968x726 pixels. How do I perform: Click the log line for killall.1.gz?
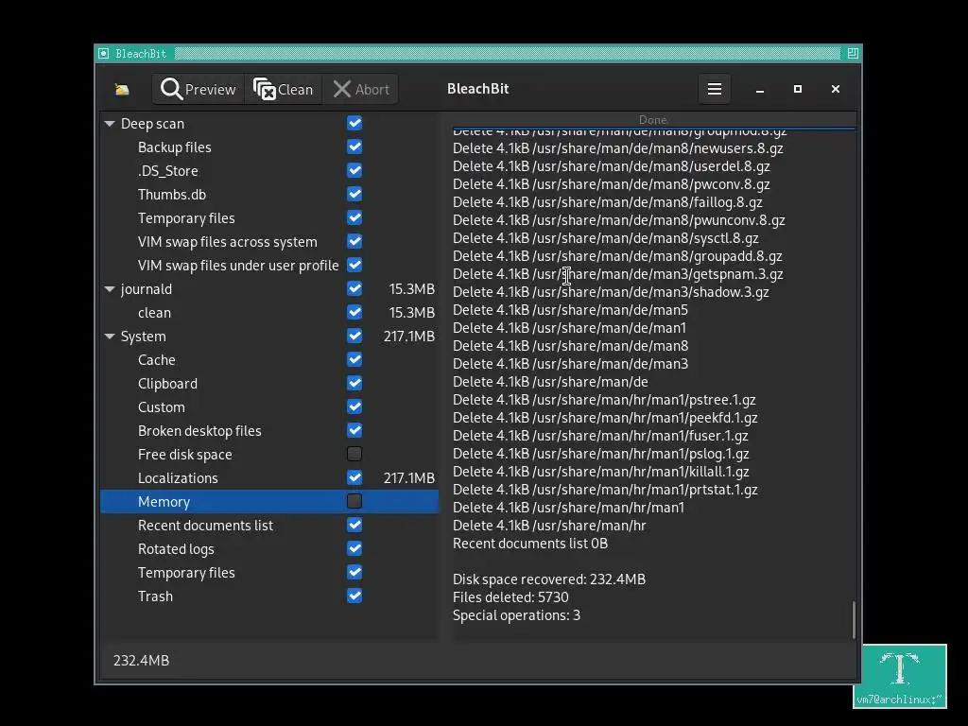[600, 471]
